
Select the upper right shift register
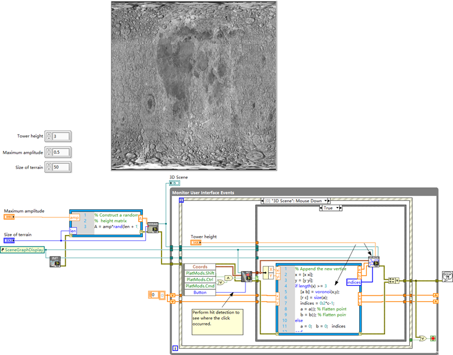(436, 295)
